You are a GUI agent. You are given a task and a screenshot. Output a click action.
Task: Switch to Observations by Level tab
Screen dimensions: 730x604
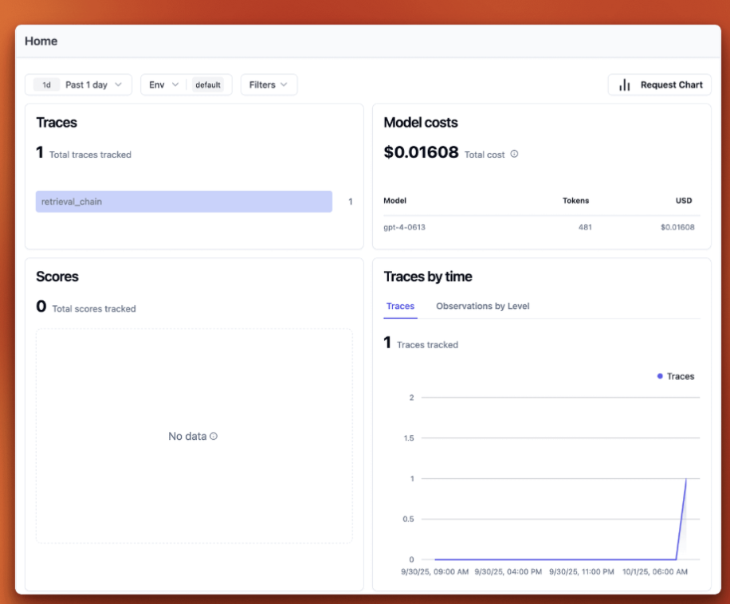click(483, 306)
